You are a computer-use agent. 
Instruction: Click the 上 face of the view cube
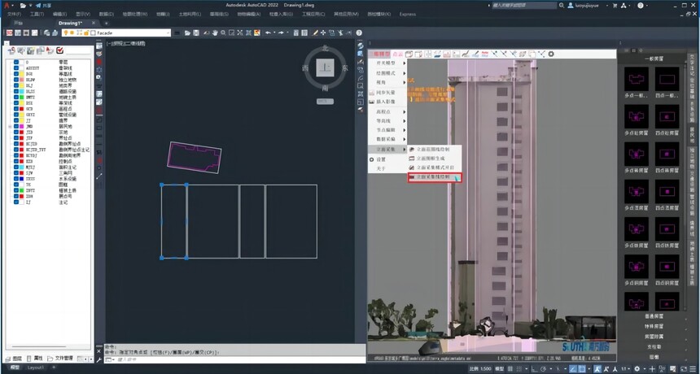click(325, 67)
